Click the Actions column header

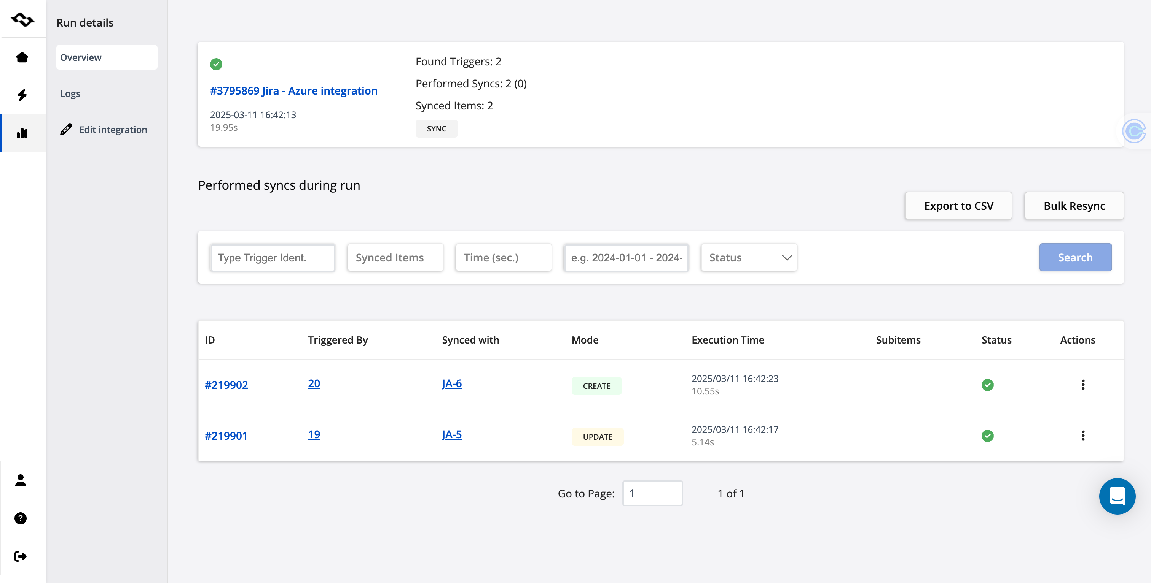click(1078, 339)
